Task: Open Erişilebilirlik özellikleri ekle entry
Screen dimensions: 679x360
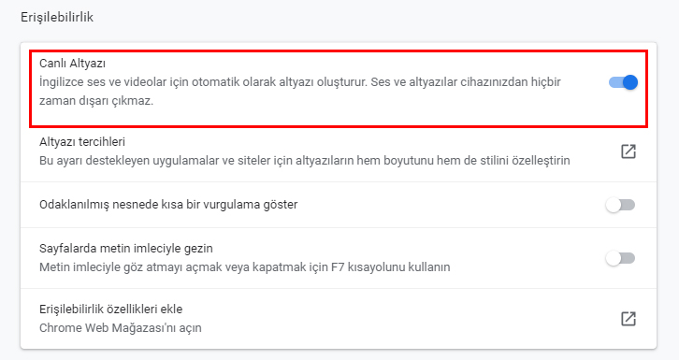Action: pos(111,309)
